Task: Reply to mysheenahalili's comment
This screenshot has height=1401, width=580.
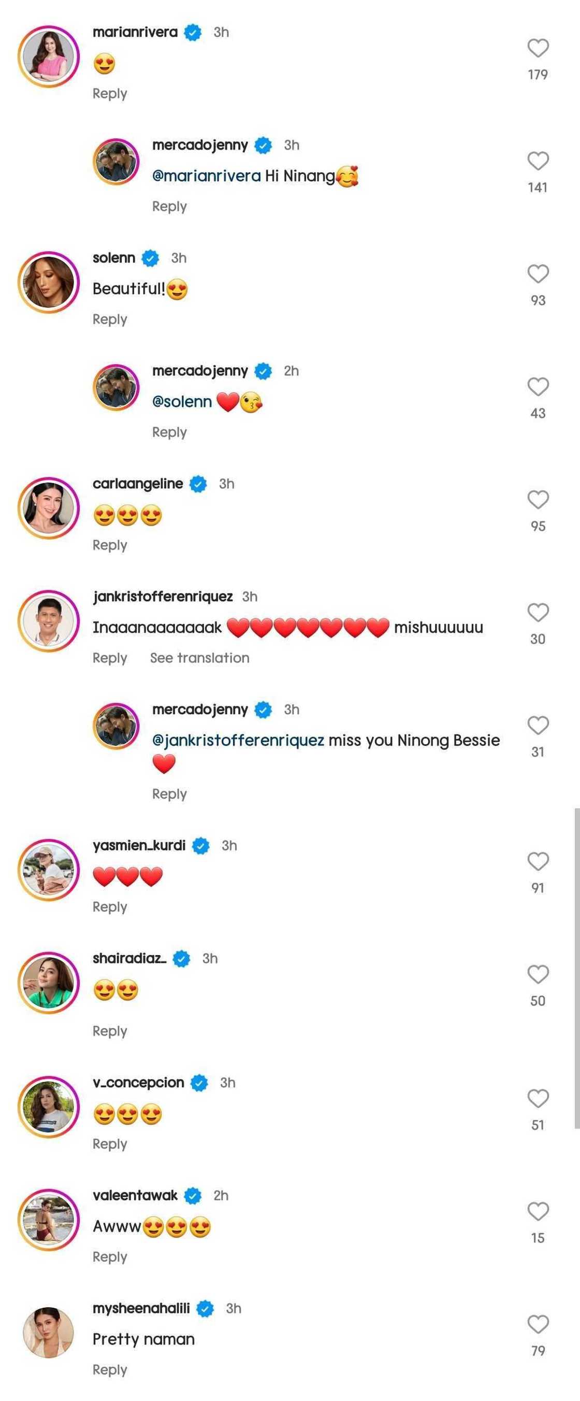Action: pos(110,1369)
